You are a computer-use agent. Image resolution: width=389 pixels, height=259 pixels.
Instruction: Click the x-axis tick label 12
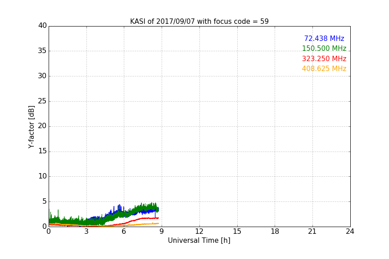click(x=199, y=232)
